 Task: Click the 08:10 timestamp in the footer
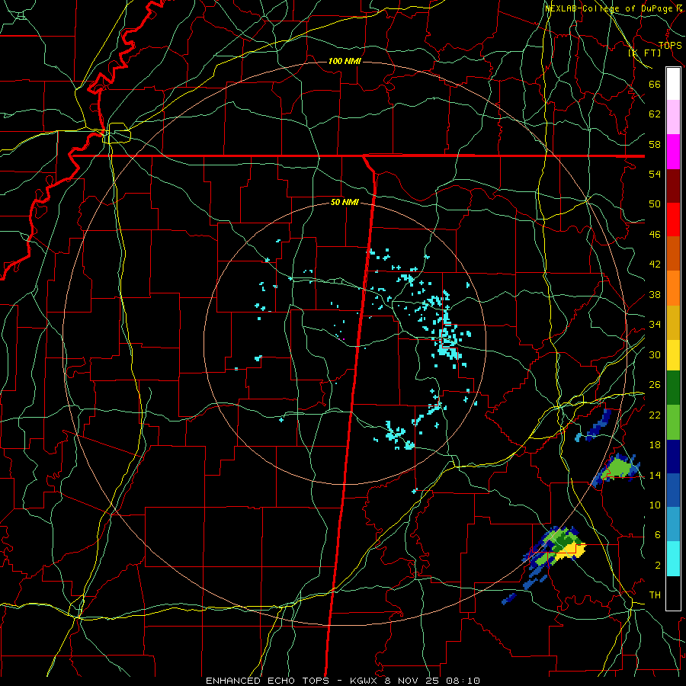coord(463,681)
